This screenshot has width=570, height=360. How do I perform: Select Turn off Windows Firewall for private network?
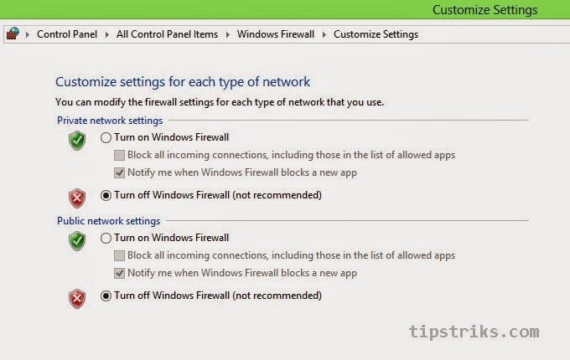click(x=106, y=195)
